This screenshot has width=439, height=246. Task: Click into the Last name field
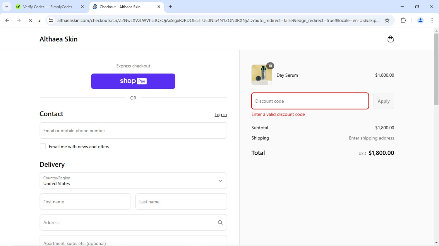point(181,202)
